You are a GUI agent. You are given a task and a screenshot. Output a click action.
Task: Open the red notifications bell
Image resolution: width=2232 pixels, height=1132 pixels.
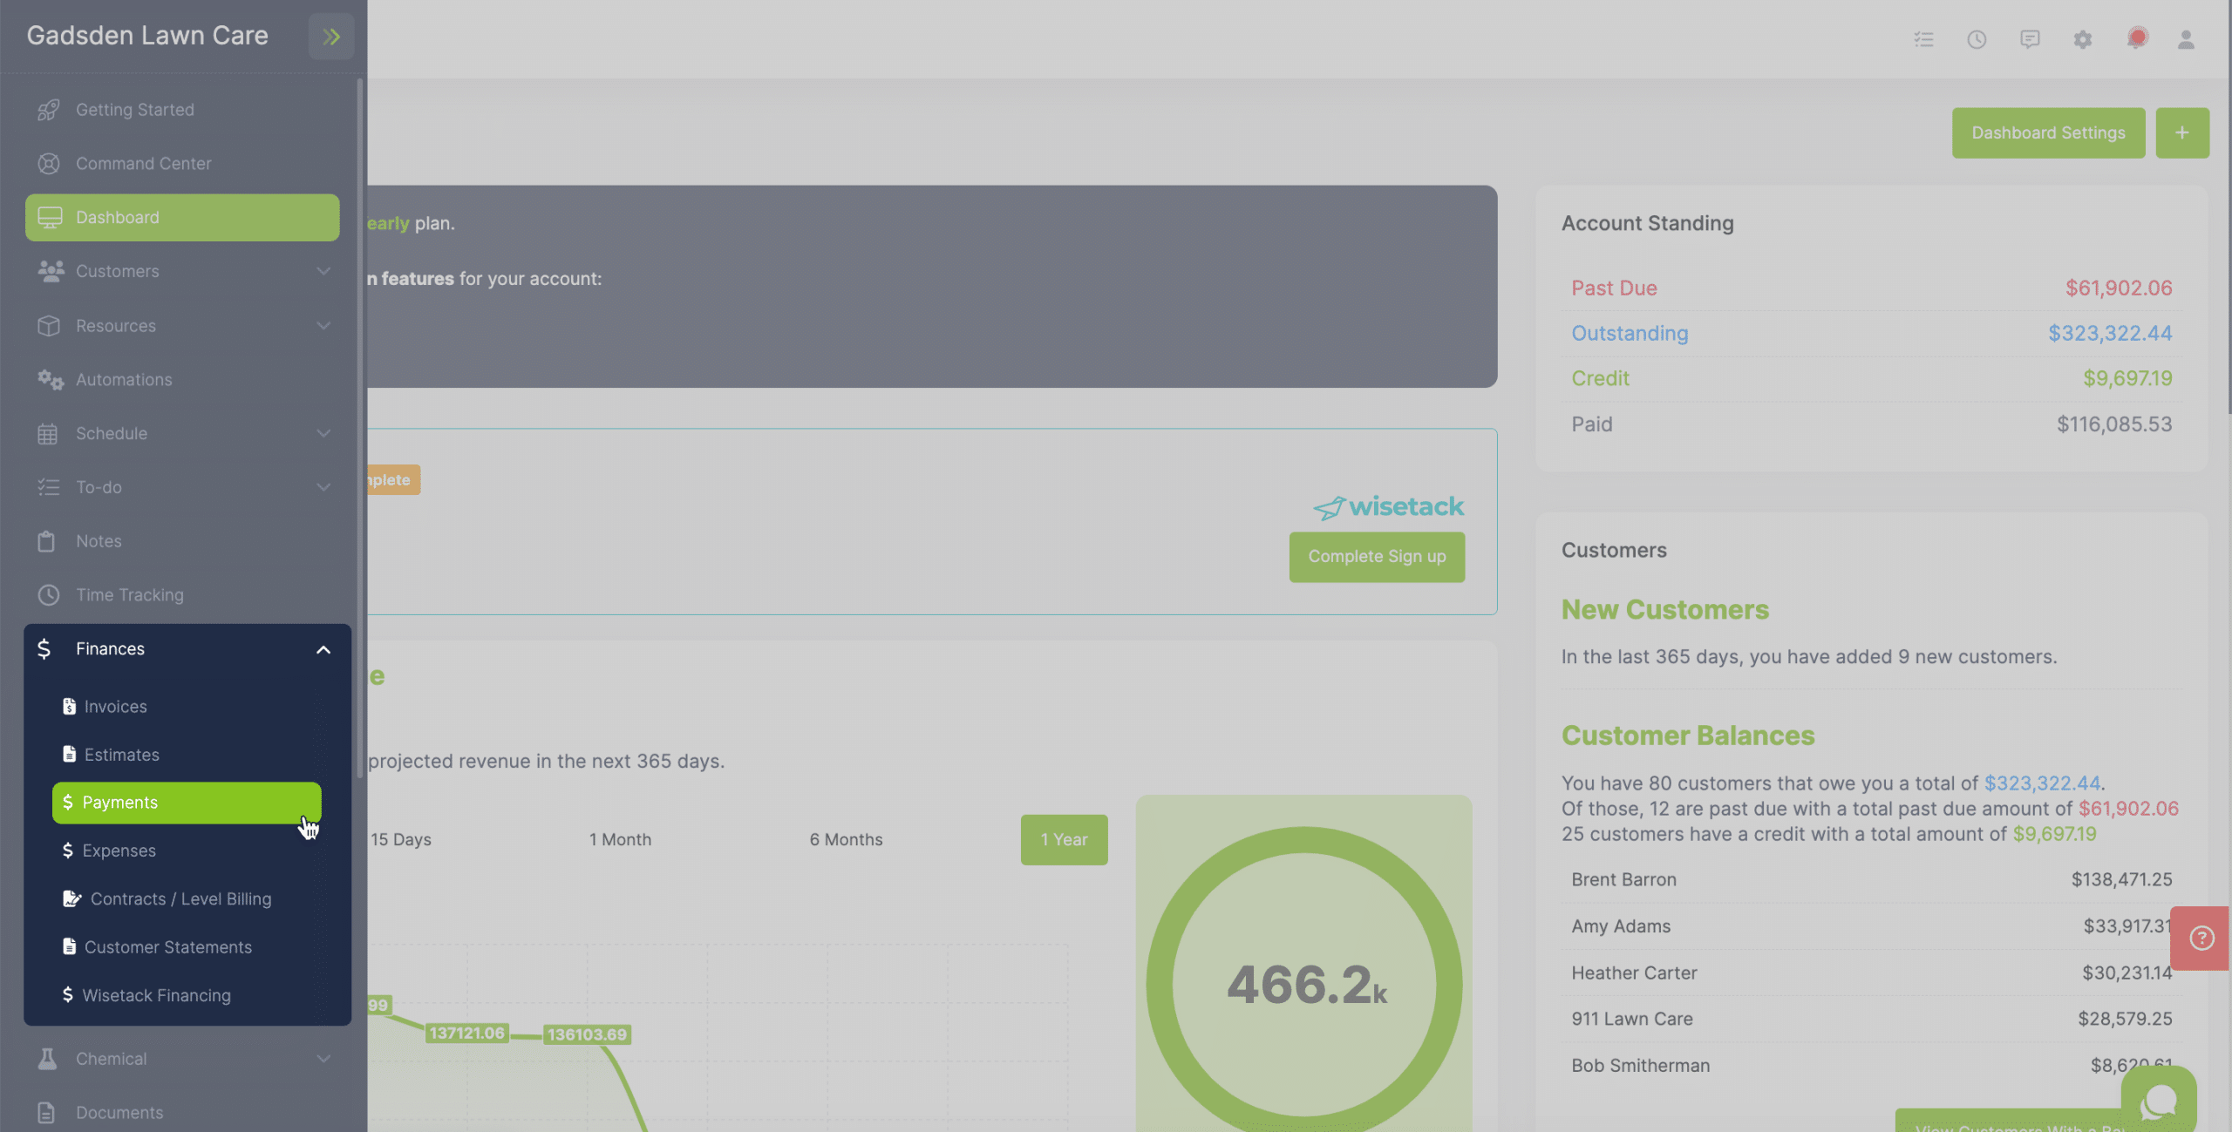point(2136,38)
